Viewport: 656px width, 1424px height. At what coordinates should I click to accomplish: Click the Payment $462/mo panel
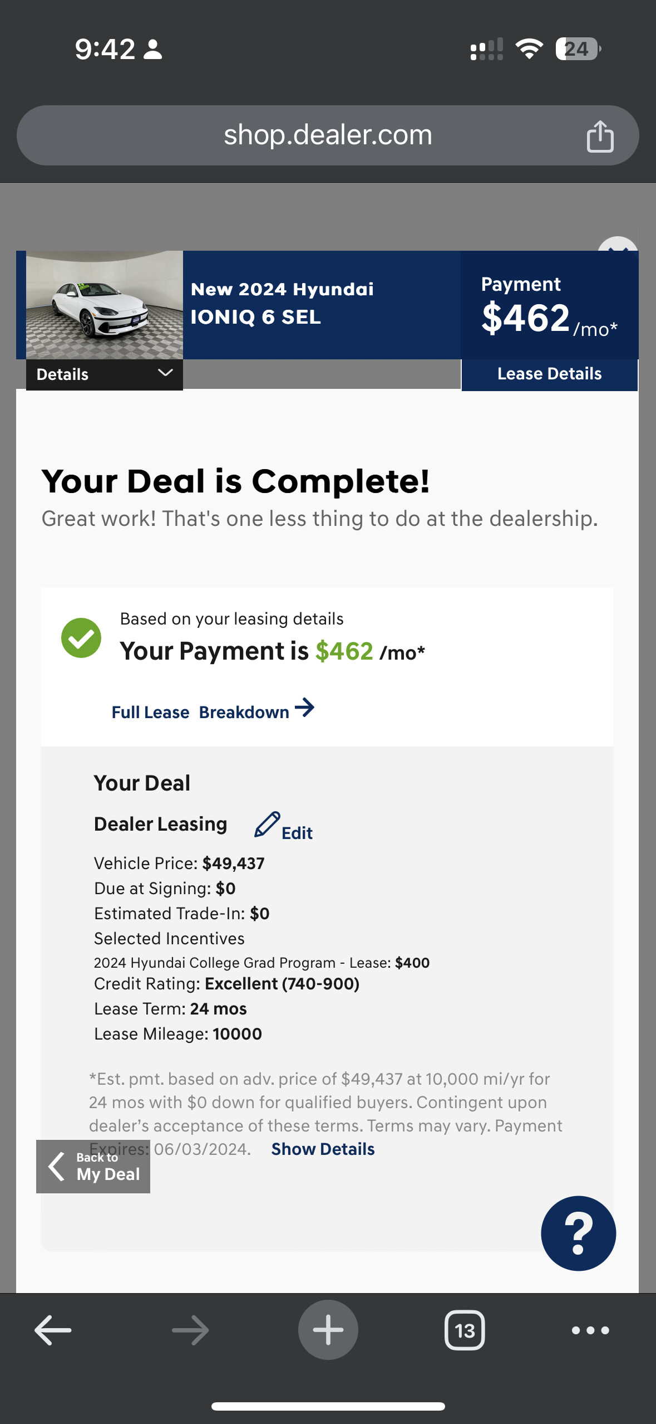click(x=549, y=305)
